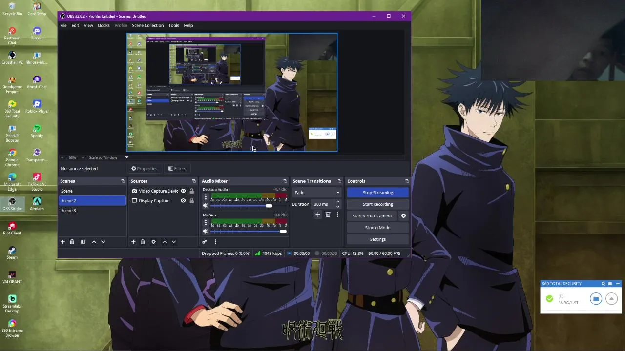Increase transition duration stepper up
This screenshot has height=351, width=625.
point(337,202)
